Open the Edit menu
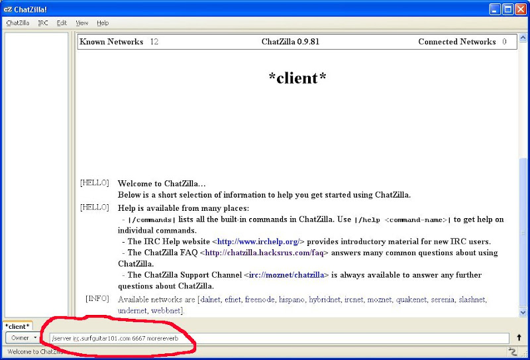Image resolution: width=530 pixels, height=360 pixels. pyautogui.click(x=62, y=23)
